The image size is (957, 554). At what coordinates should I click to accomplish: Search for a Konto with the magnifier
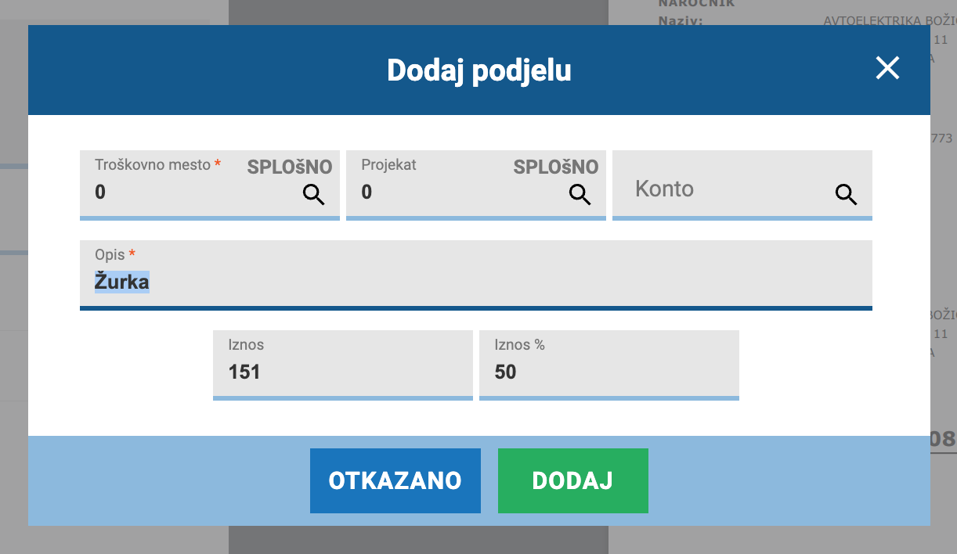click(x=847, y=195)
